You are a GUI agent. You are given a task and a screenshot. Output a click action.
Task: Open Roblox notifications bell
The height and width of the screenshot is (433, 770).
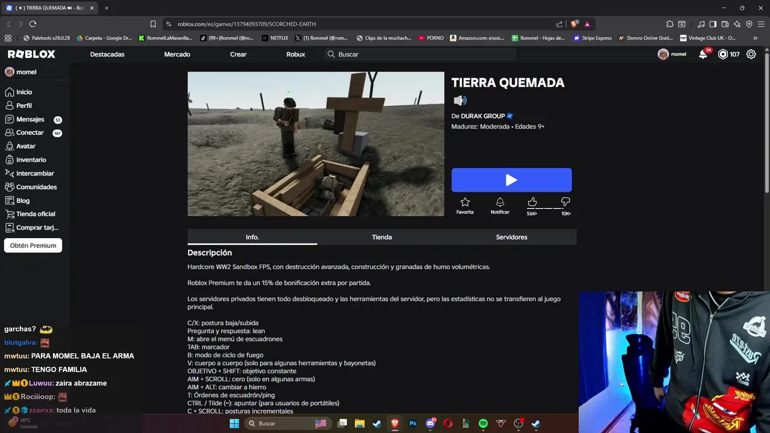coord(703,54)
